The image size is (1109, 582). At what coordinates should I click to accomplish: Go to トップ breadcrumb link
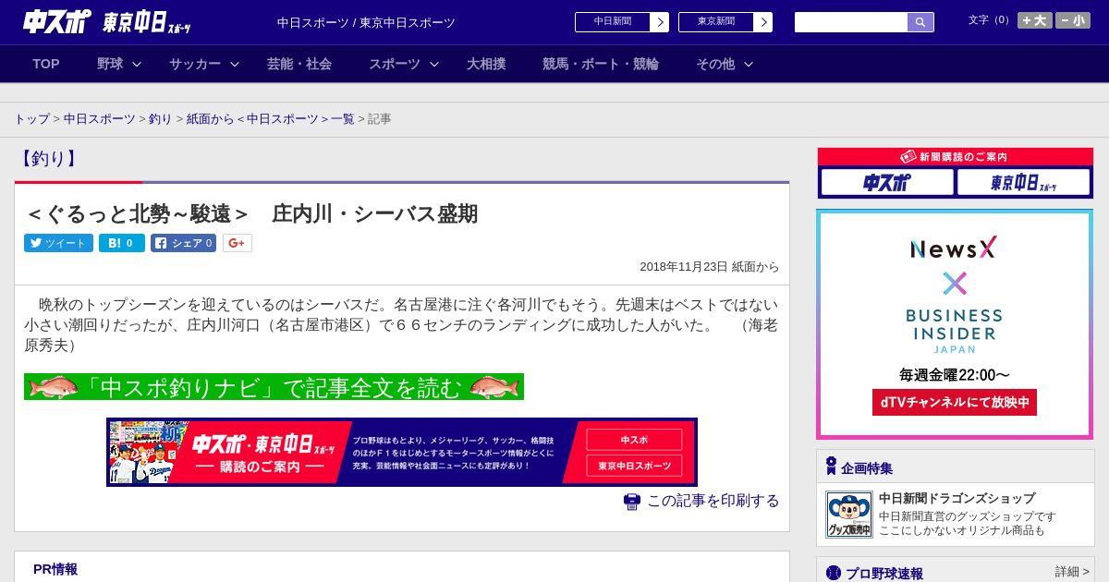31,119
